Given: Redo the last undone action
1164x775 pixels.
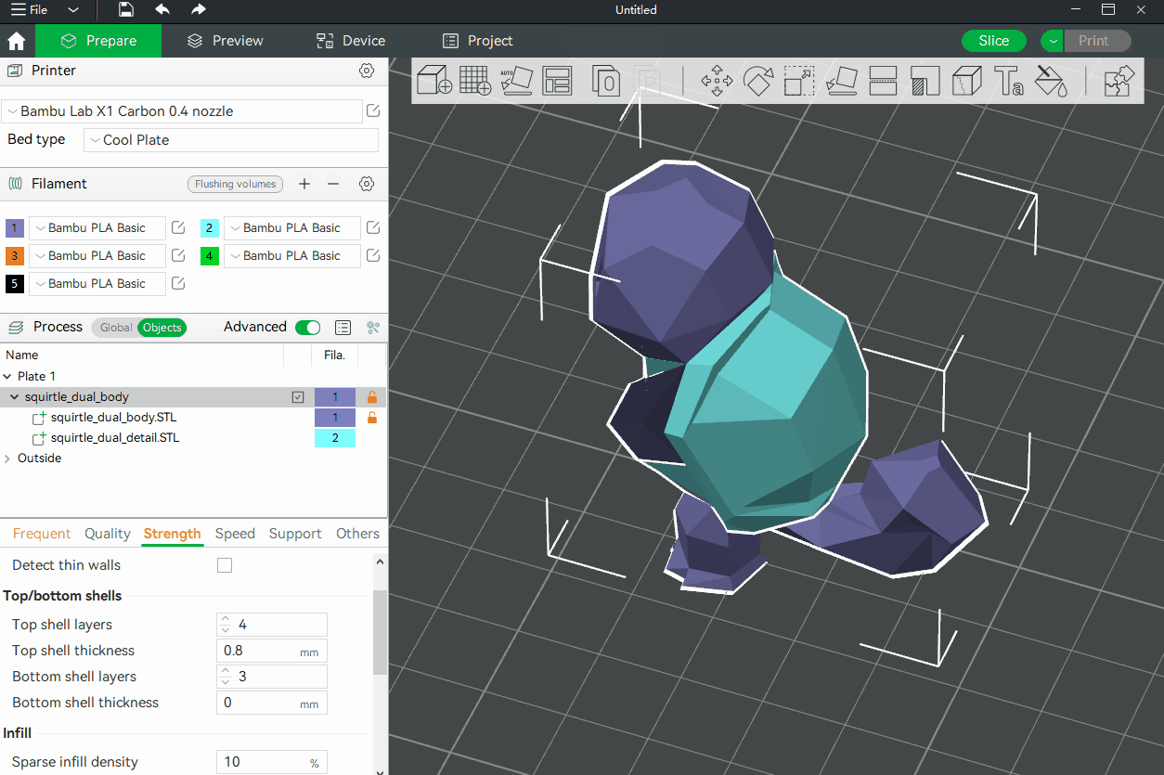Looking at the screenshot, I should (198, 10).
